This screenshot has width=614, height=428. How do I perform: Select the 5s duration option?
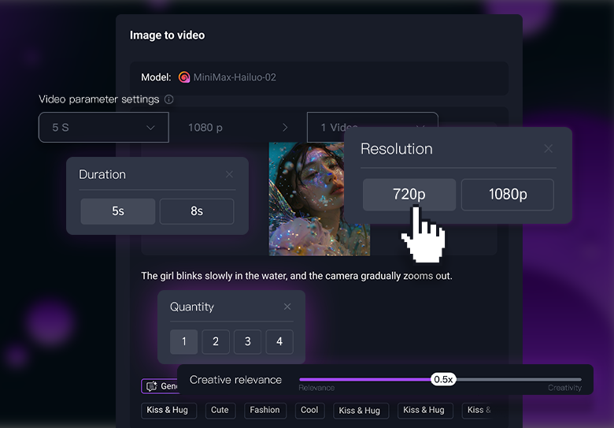118,211
